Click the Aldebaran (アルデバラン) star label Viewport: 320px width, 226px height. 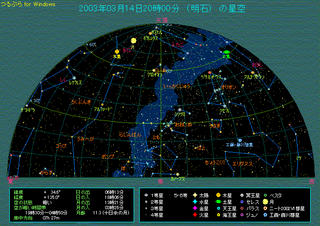pyautogui.click(x=255, y=77)
